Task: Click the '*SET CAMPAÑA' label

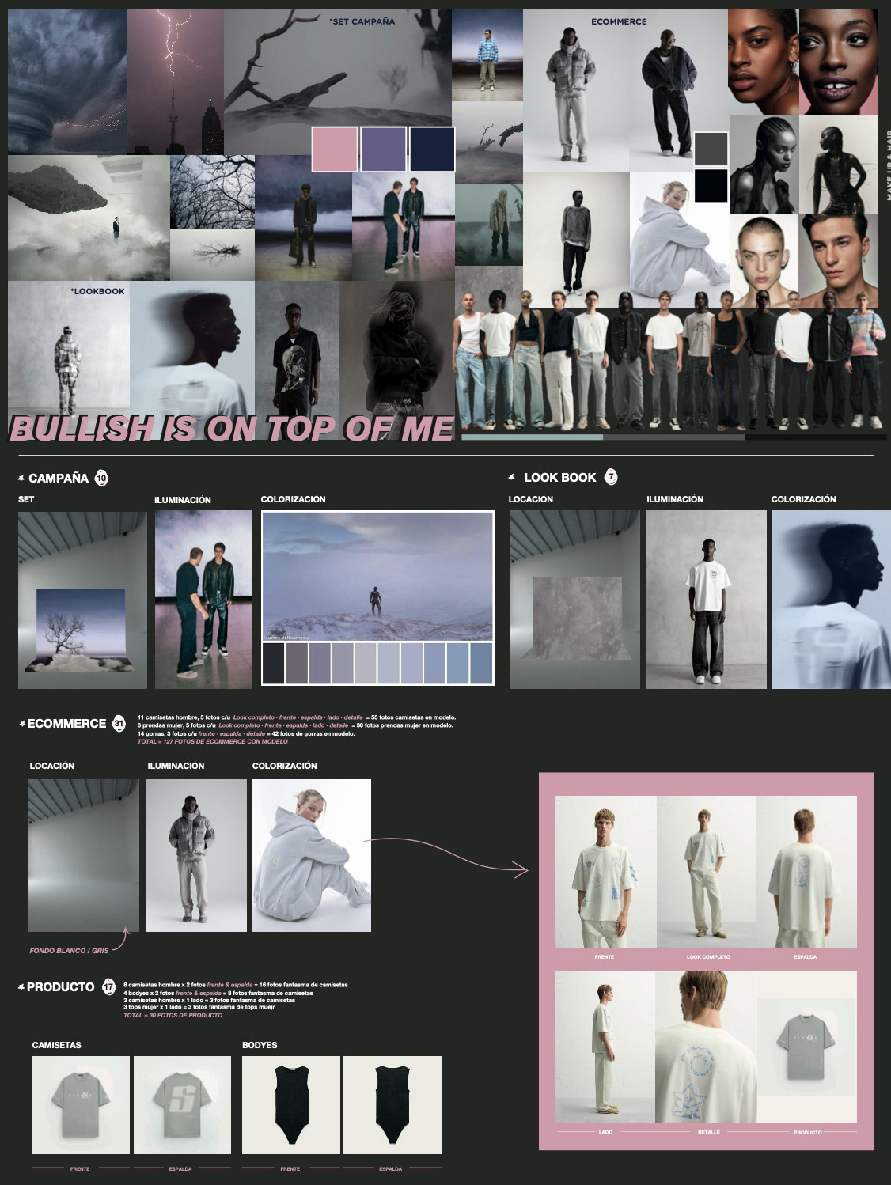Action: tap(362, 21)
